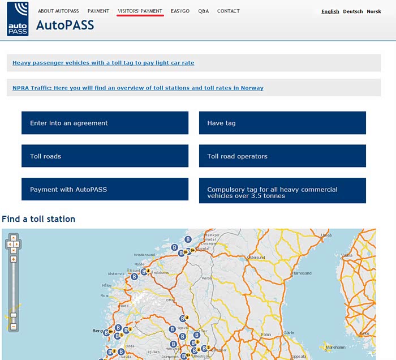This screenshot has height=360, width=396.
Task: Open the Visitors' Payment menu
Action: coord(140,11)
